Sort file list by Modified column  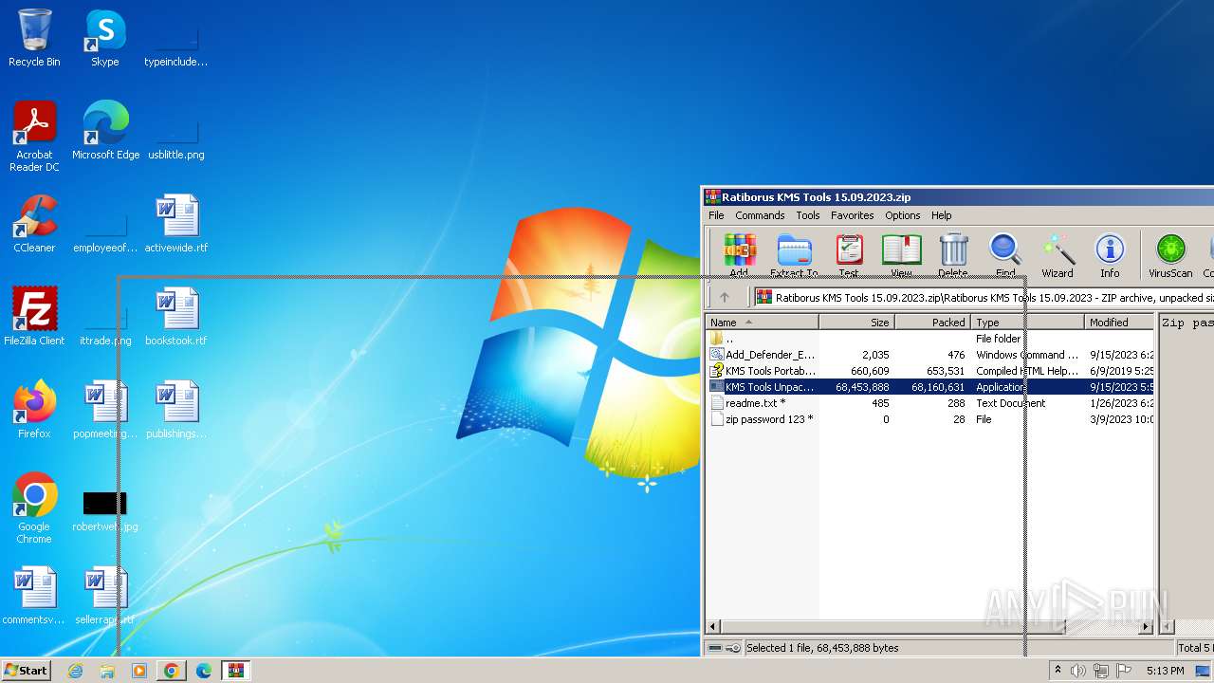coord(1119,323)
